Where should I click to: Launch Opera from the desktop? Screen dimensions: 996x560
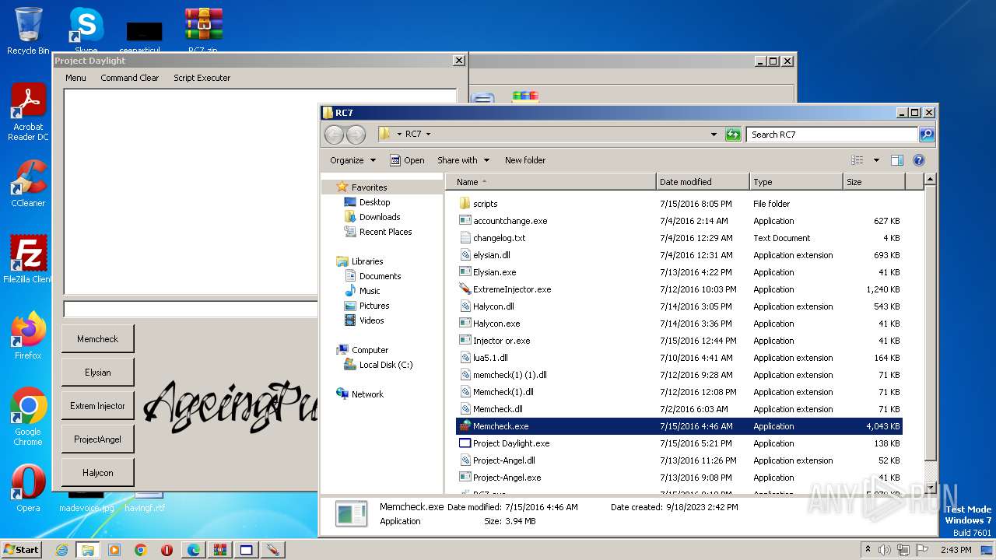28,488
